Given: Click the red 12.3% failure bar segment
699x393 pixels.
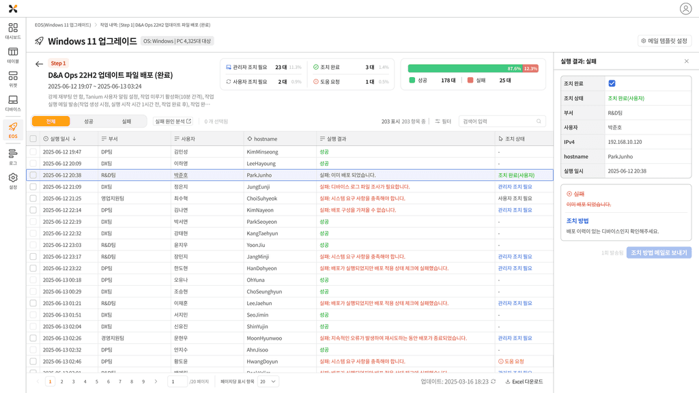Looking at the screenshot, I should (x=530, y=69).
